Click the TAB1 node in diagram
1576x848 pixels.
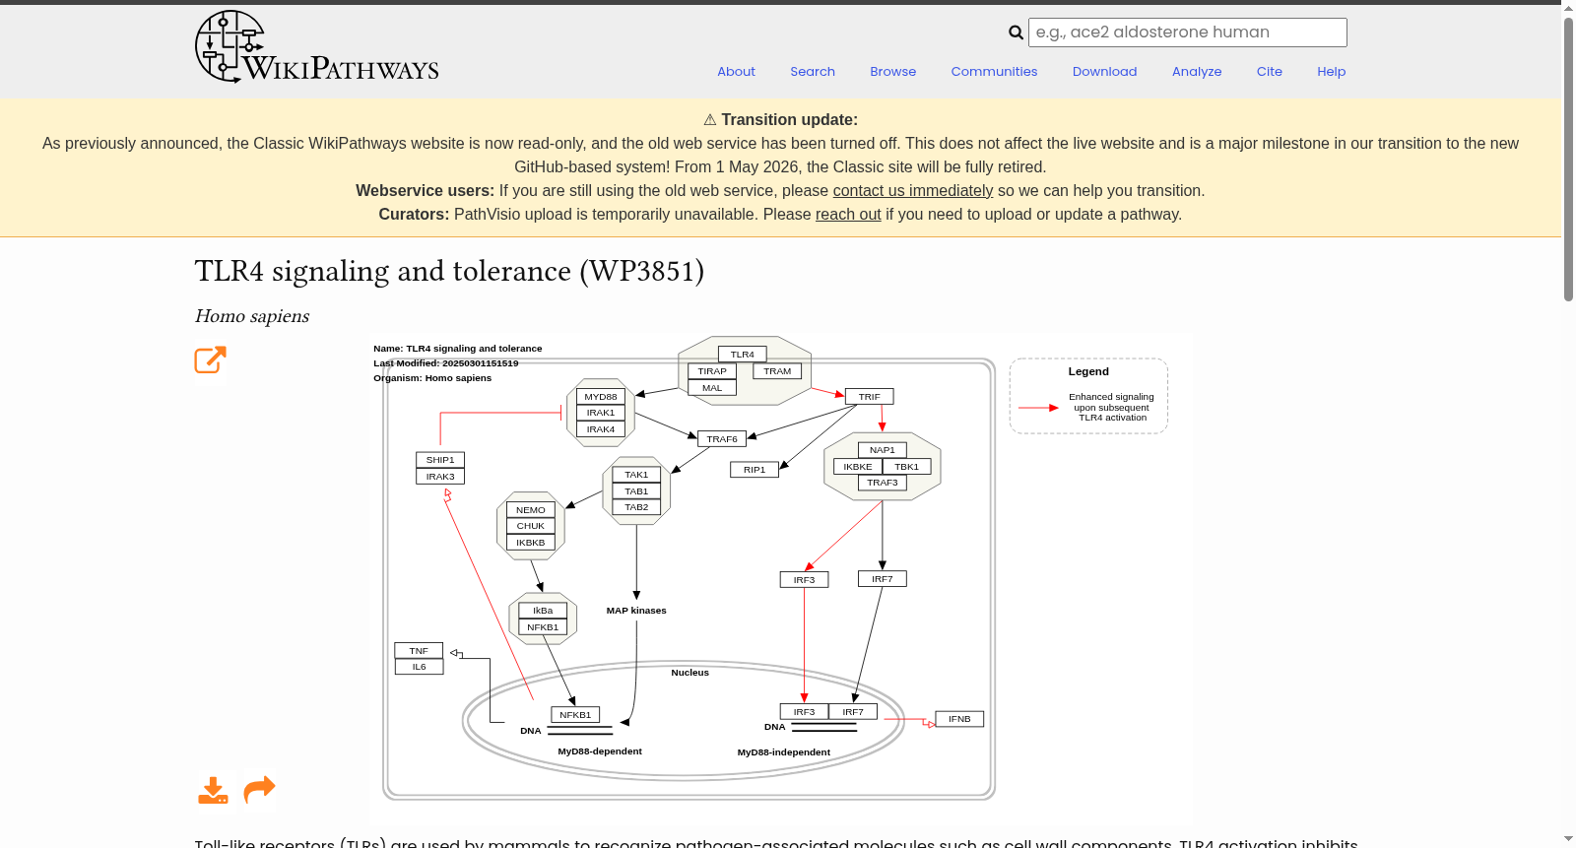click(x=636, y=491)
